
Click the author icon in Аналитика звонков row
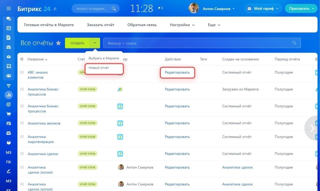pos(120,123)
